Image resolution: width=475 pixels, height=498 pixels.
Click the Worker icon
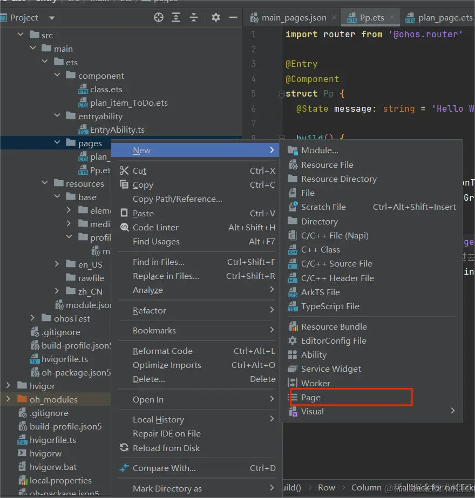(x=293, y=383)
